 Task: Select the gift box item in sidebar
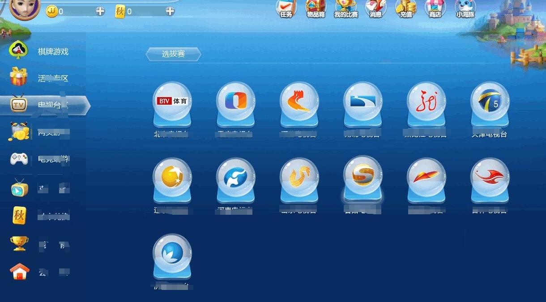tap(19, 77)
